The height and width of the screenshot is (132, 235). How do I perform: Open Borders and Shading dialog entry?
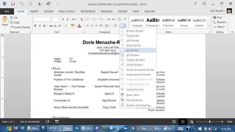(x=138, y=105)
